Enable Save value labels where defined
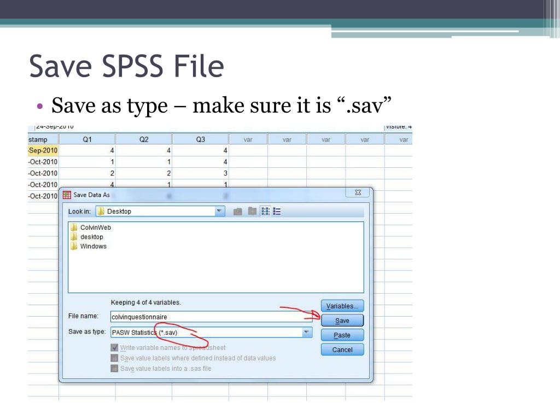Screen dimensions: 560x420 [x=115, y=358]
